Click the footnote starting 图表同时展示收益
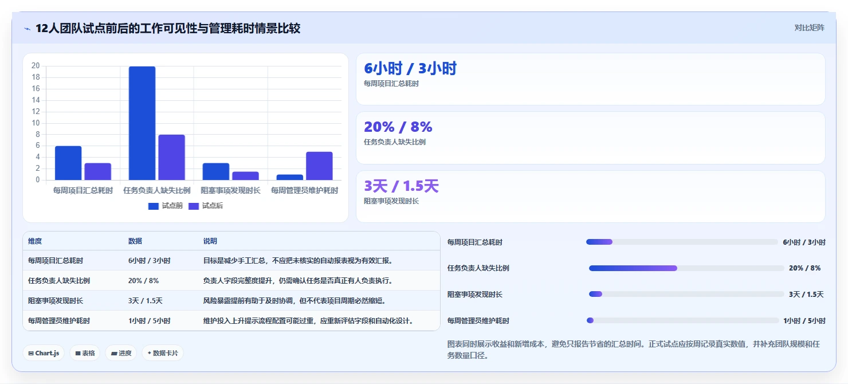Viewport: 848px width, 384px height. [x=633, y=350]
